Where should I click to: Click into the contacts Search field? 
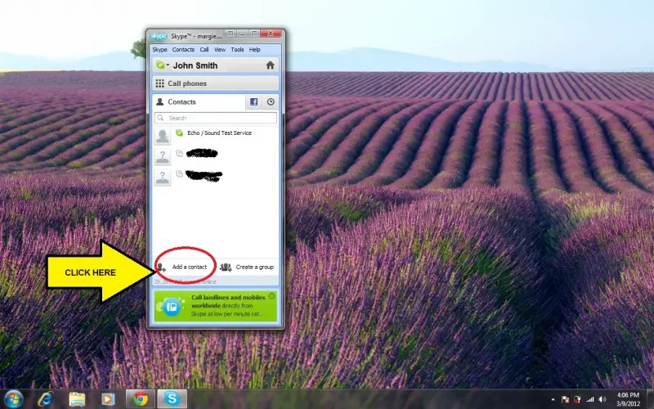coord(215,118)
